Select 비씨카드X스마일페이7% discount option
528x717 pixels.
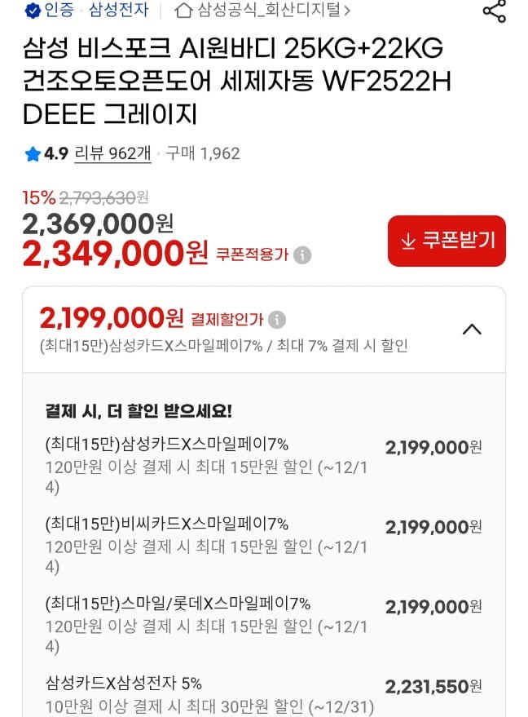point(263,545)
